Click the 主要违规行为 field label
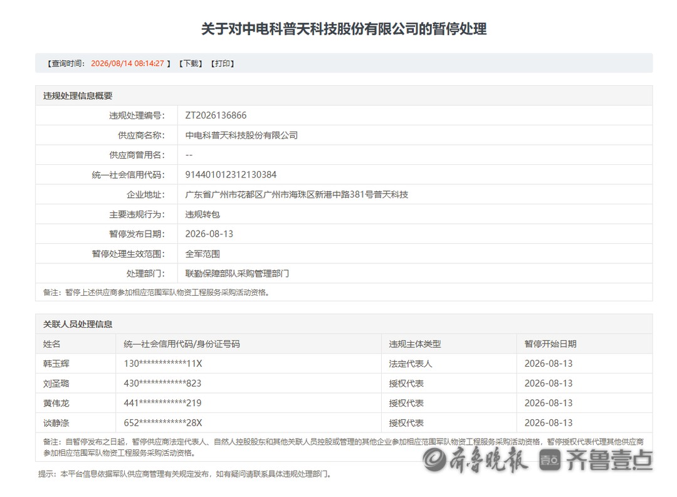Viewport: 677px width, 497px height. click(x=137, y=214)
